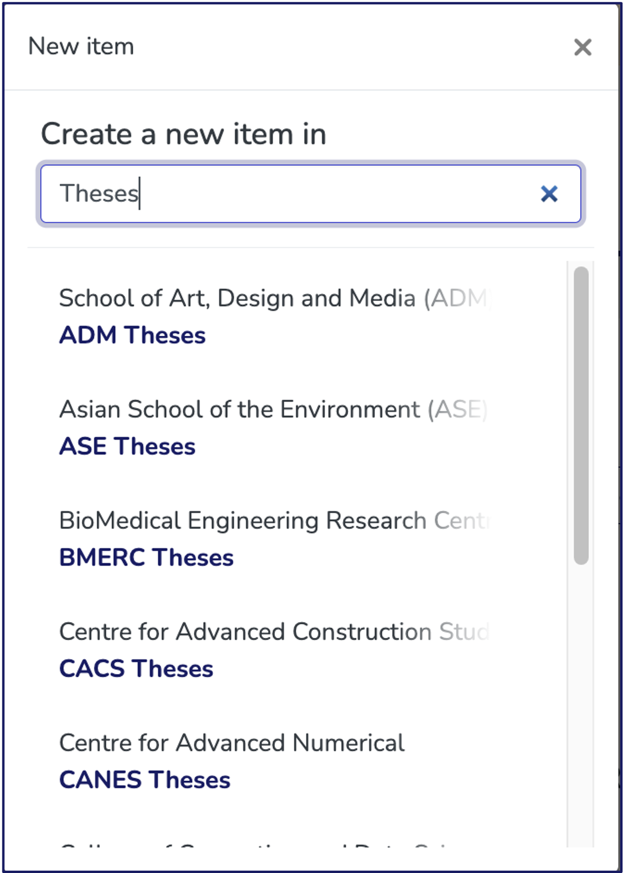The width and height of the screenshot is (624, 873).
Task: Pick the CACS Theses collection
Action: [x=136, y=669]
